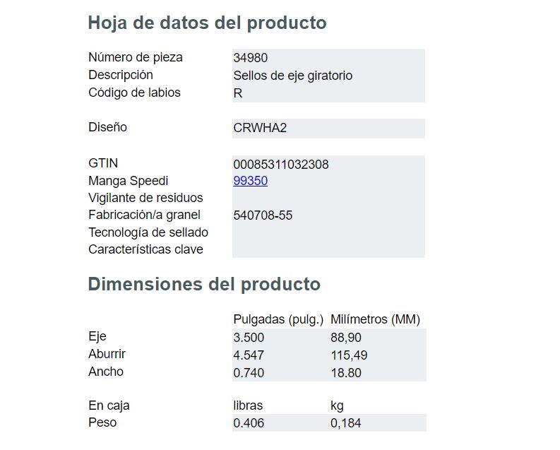Click the part number value 34980

pos(251,58)
